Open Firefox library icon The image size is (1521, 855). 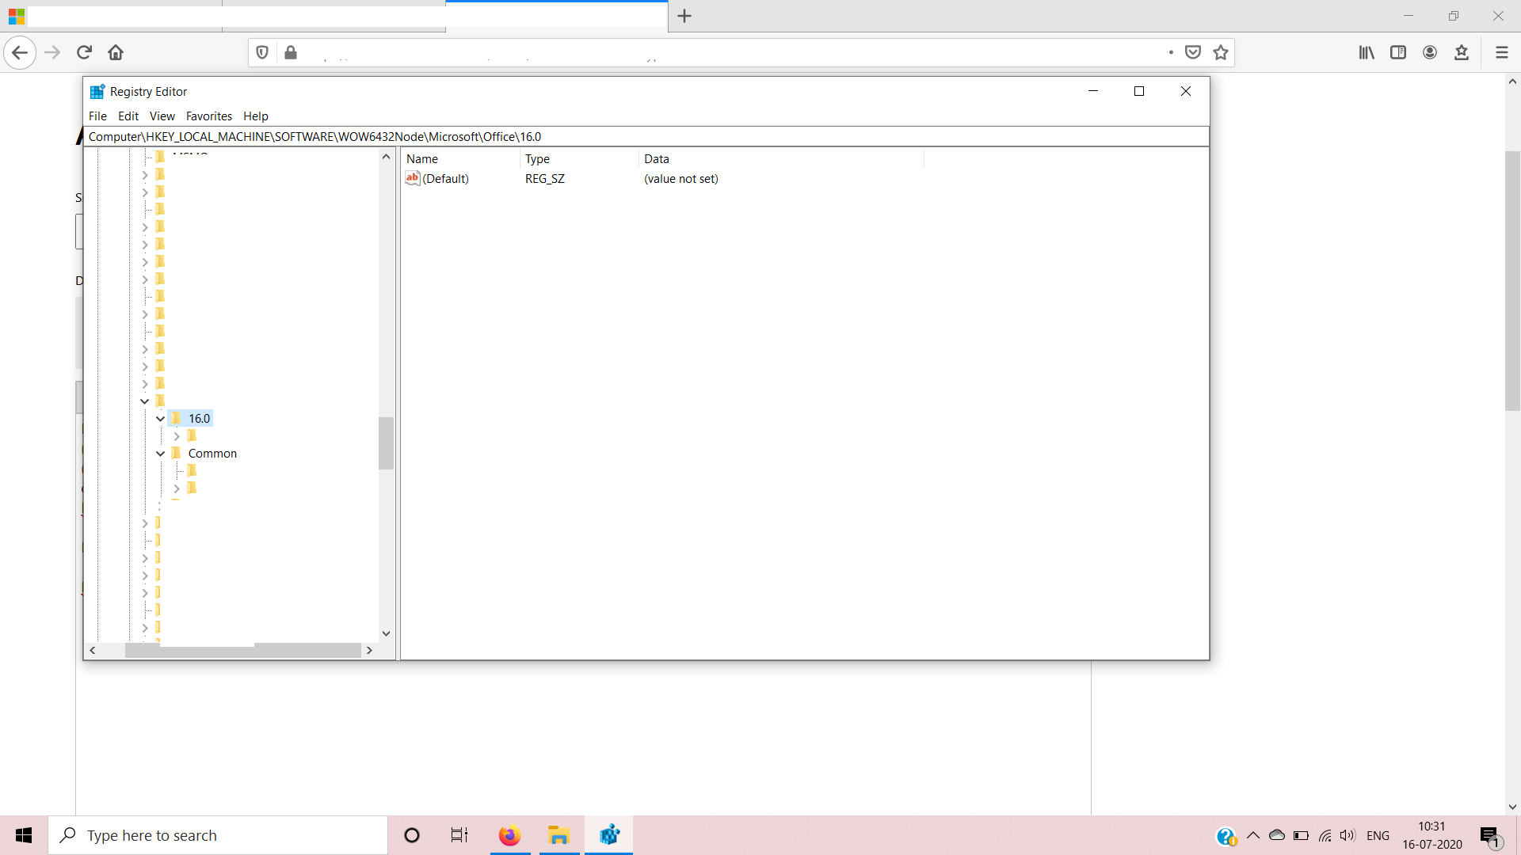coord(1367,52)
